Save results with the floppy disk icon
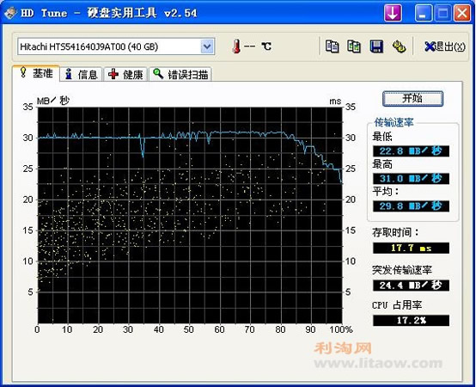The height and width of the screenshot is (387, 476). [376, 46]
